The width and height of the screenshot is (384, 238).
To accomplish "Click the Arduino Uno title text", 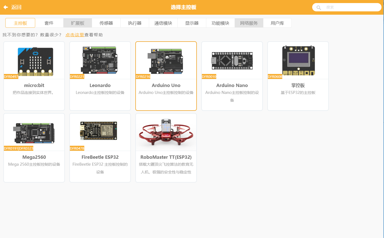I will pos(166,85).
